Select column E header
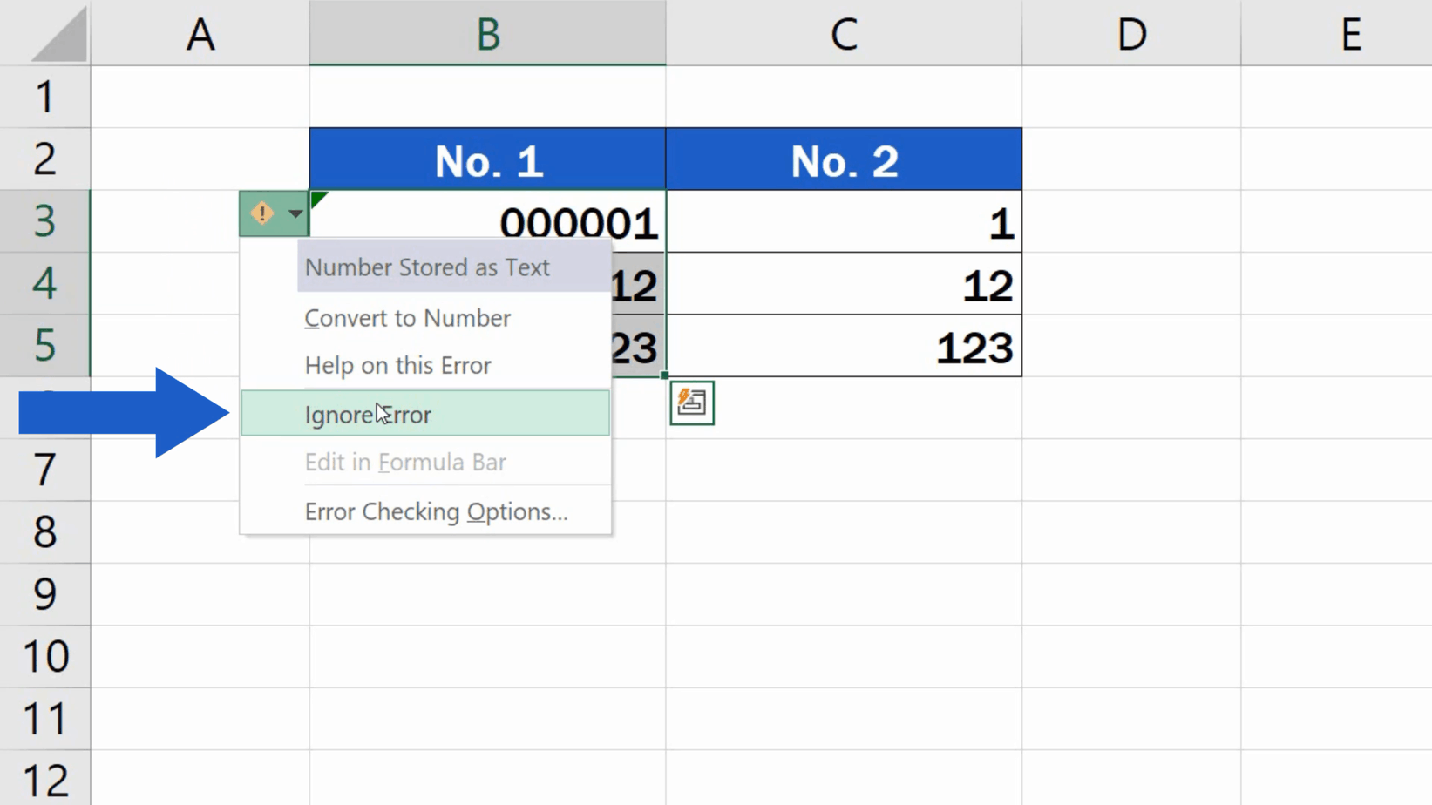Image resolution: width=1432 pixels, height=805 pixels. (x=1350, y=33)
